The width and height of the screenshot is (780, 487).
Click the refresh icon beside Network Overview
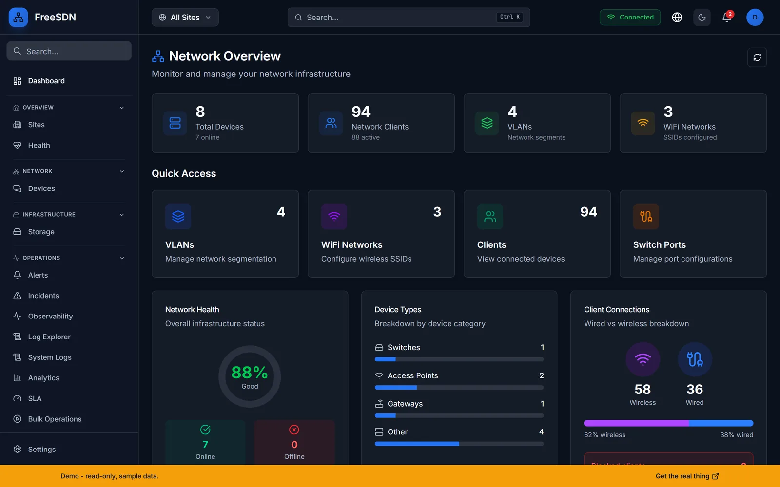point(757,57)
